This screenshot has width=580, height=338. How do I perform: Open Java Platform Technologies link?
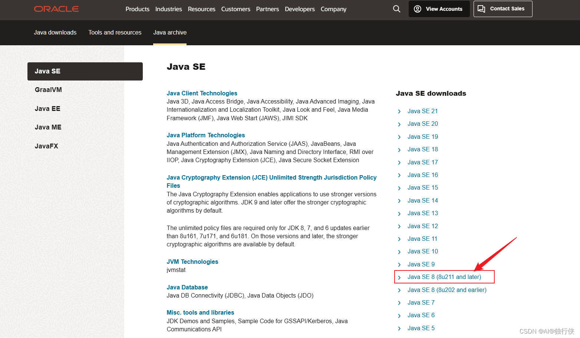206,135
